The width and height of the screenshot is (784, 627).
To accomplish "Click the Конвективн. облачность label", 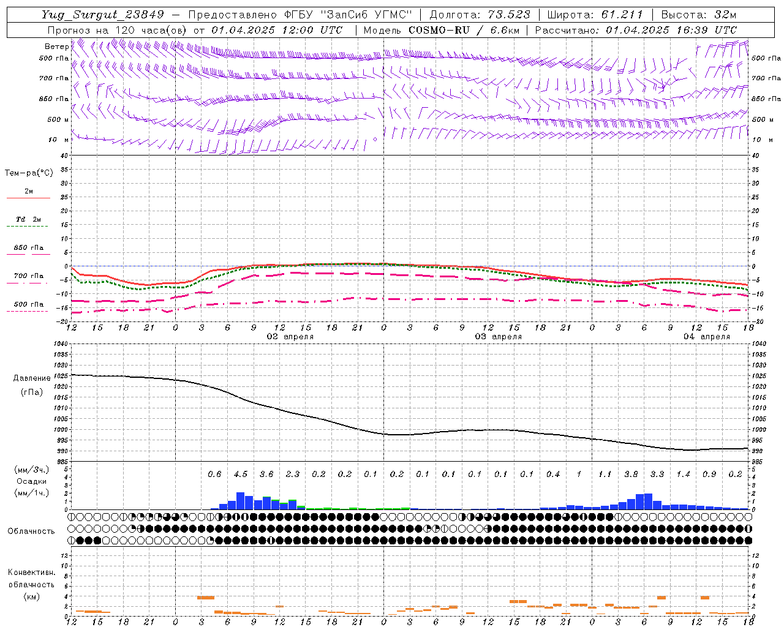I will coord(31,579).
